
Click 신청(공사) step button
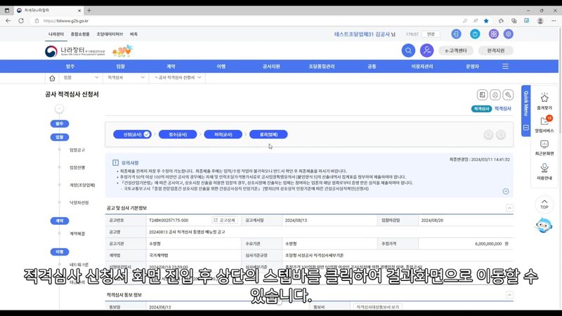[132, 134]
